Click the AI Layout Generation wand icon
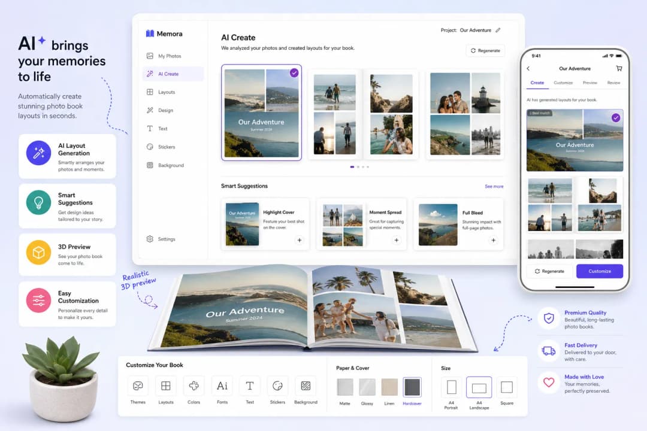Viewport: 647px width, 431px height. click(x=39, y=153)
